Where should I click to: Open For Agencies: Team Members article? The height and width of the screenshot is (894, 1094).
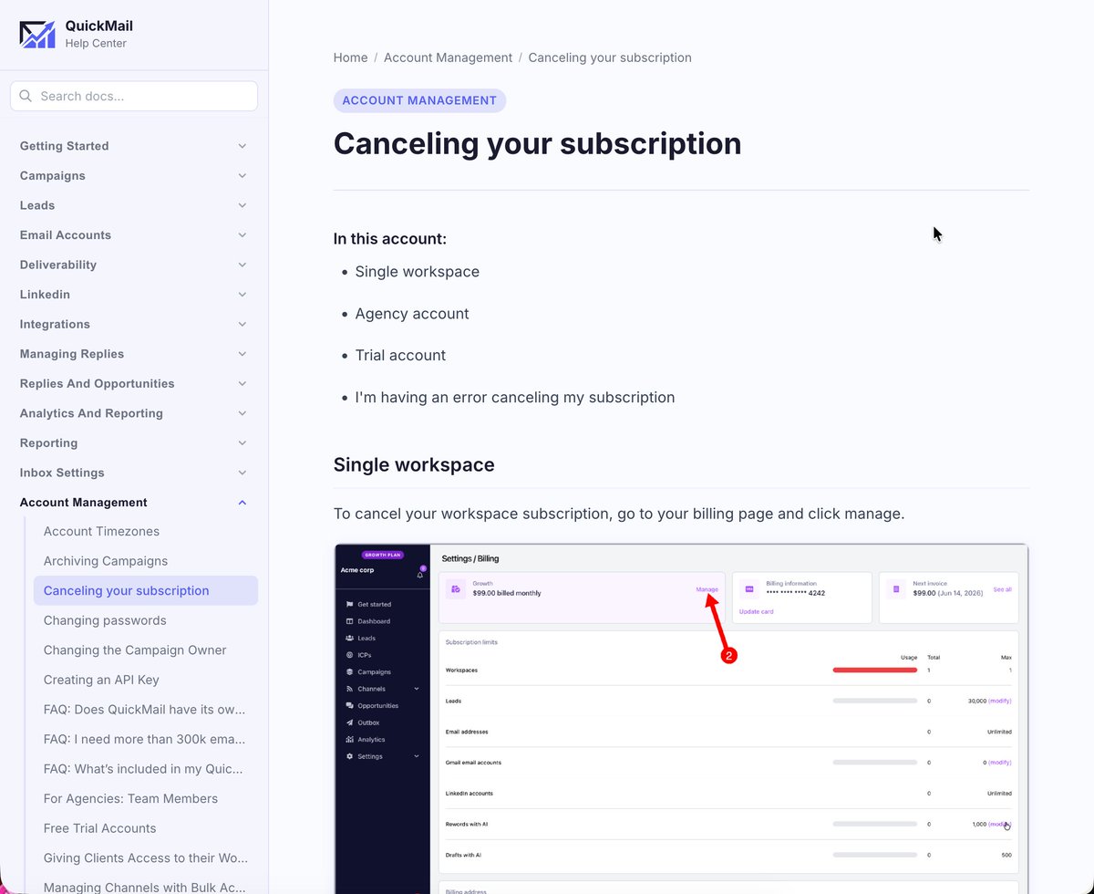pyautogui.click(x=130, y=798)
